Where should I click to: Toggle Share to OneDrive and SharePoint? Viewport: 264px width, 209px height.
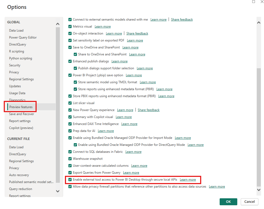pos(75,54)
